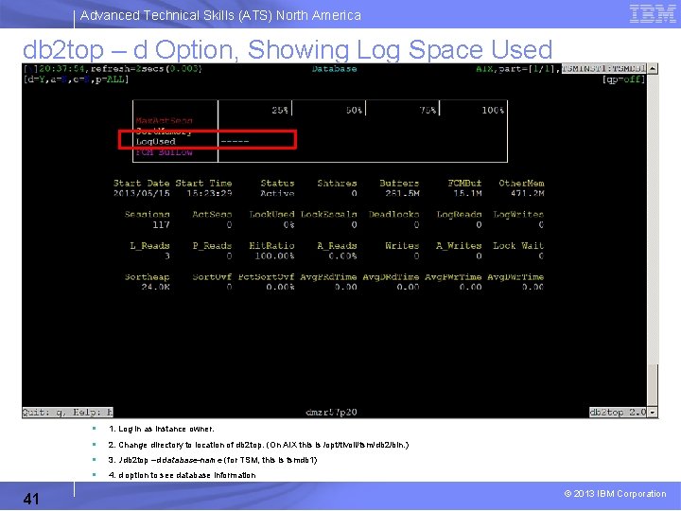Click the 'Quit: q, Help: h' status bar hint

click(x=68, y=412)
